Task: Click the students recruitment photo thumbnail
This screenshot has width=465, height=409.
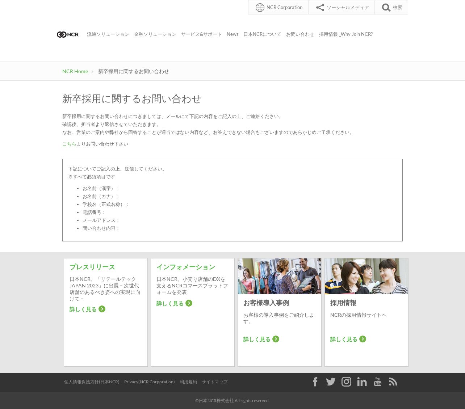Action: (366, 276)
